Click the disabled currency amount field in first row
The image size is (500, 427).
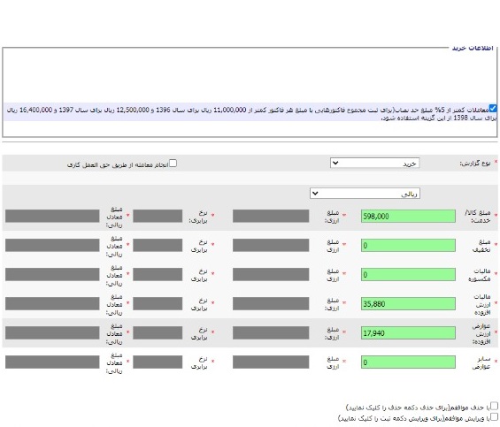(271, 216)
